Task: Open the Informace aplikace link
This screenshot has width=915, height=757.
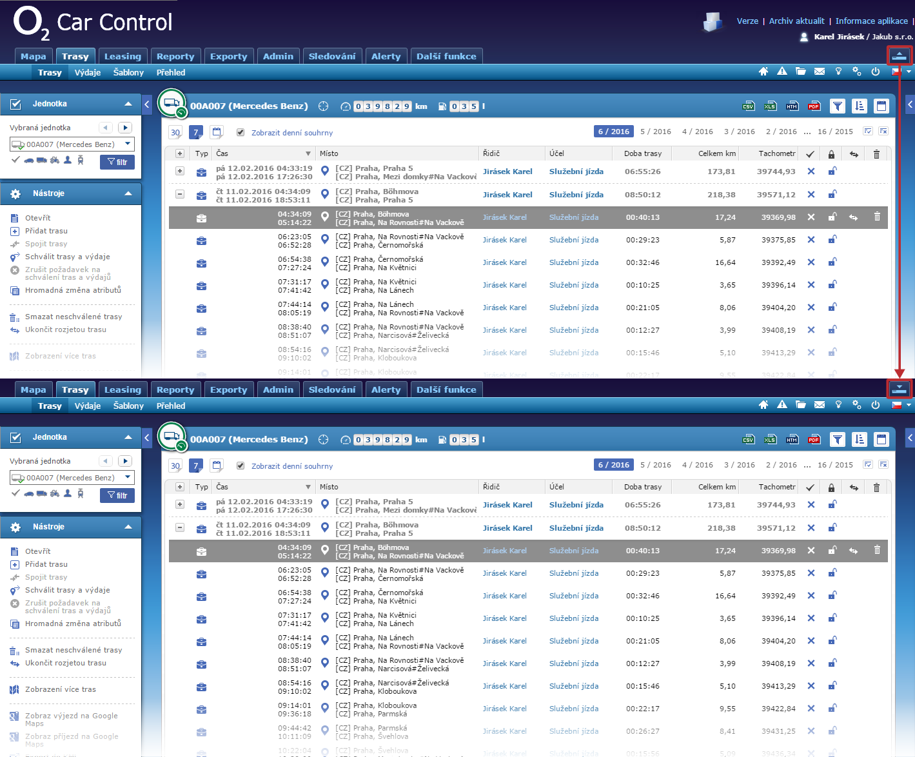Action: point(871,21)
